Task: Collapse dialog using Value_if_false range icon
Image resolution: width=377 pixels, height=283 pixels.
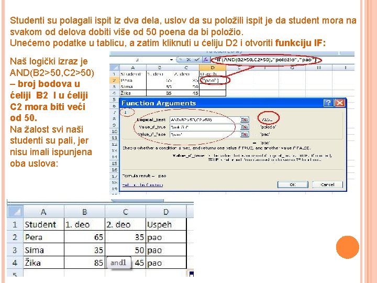Action: point(245,135)
